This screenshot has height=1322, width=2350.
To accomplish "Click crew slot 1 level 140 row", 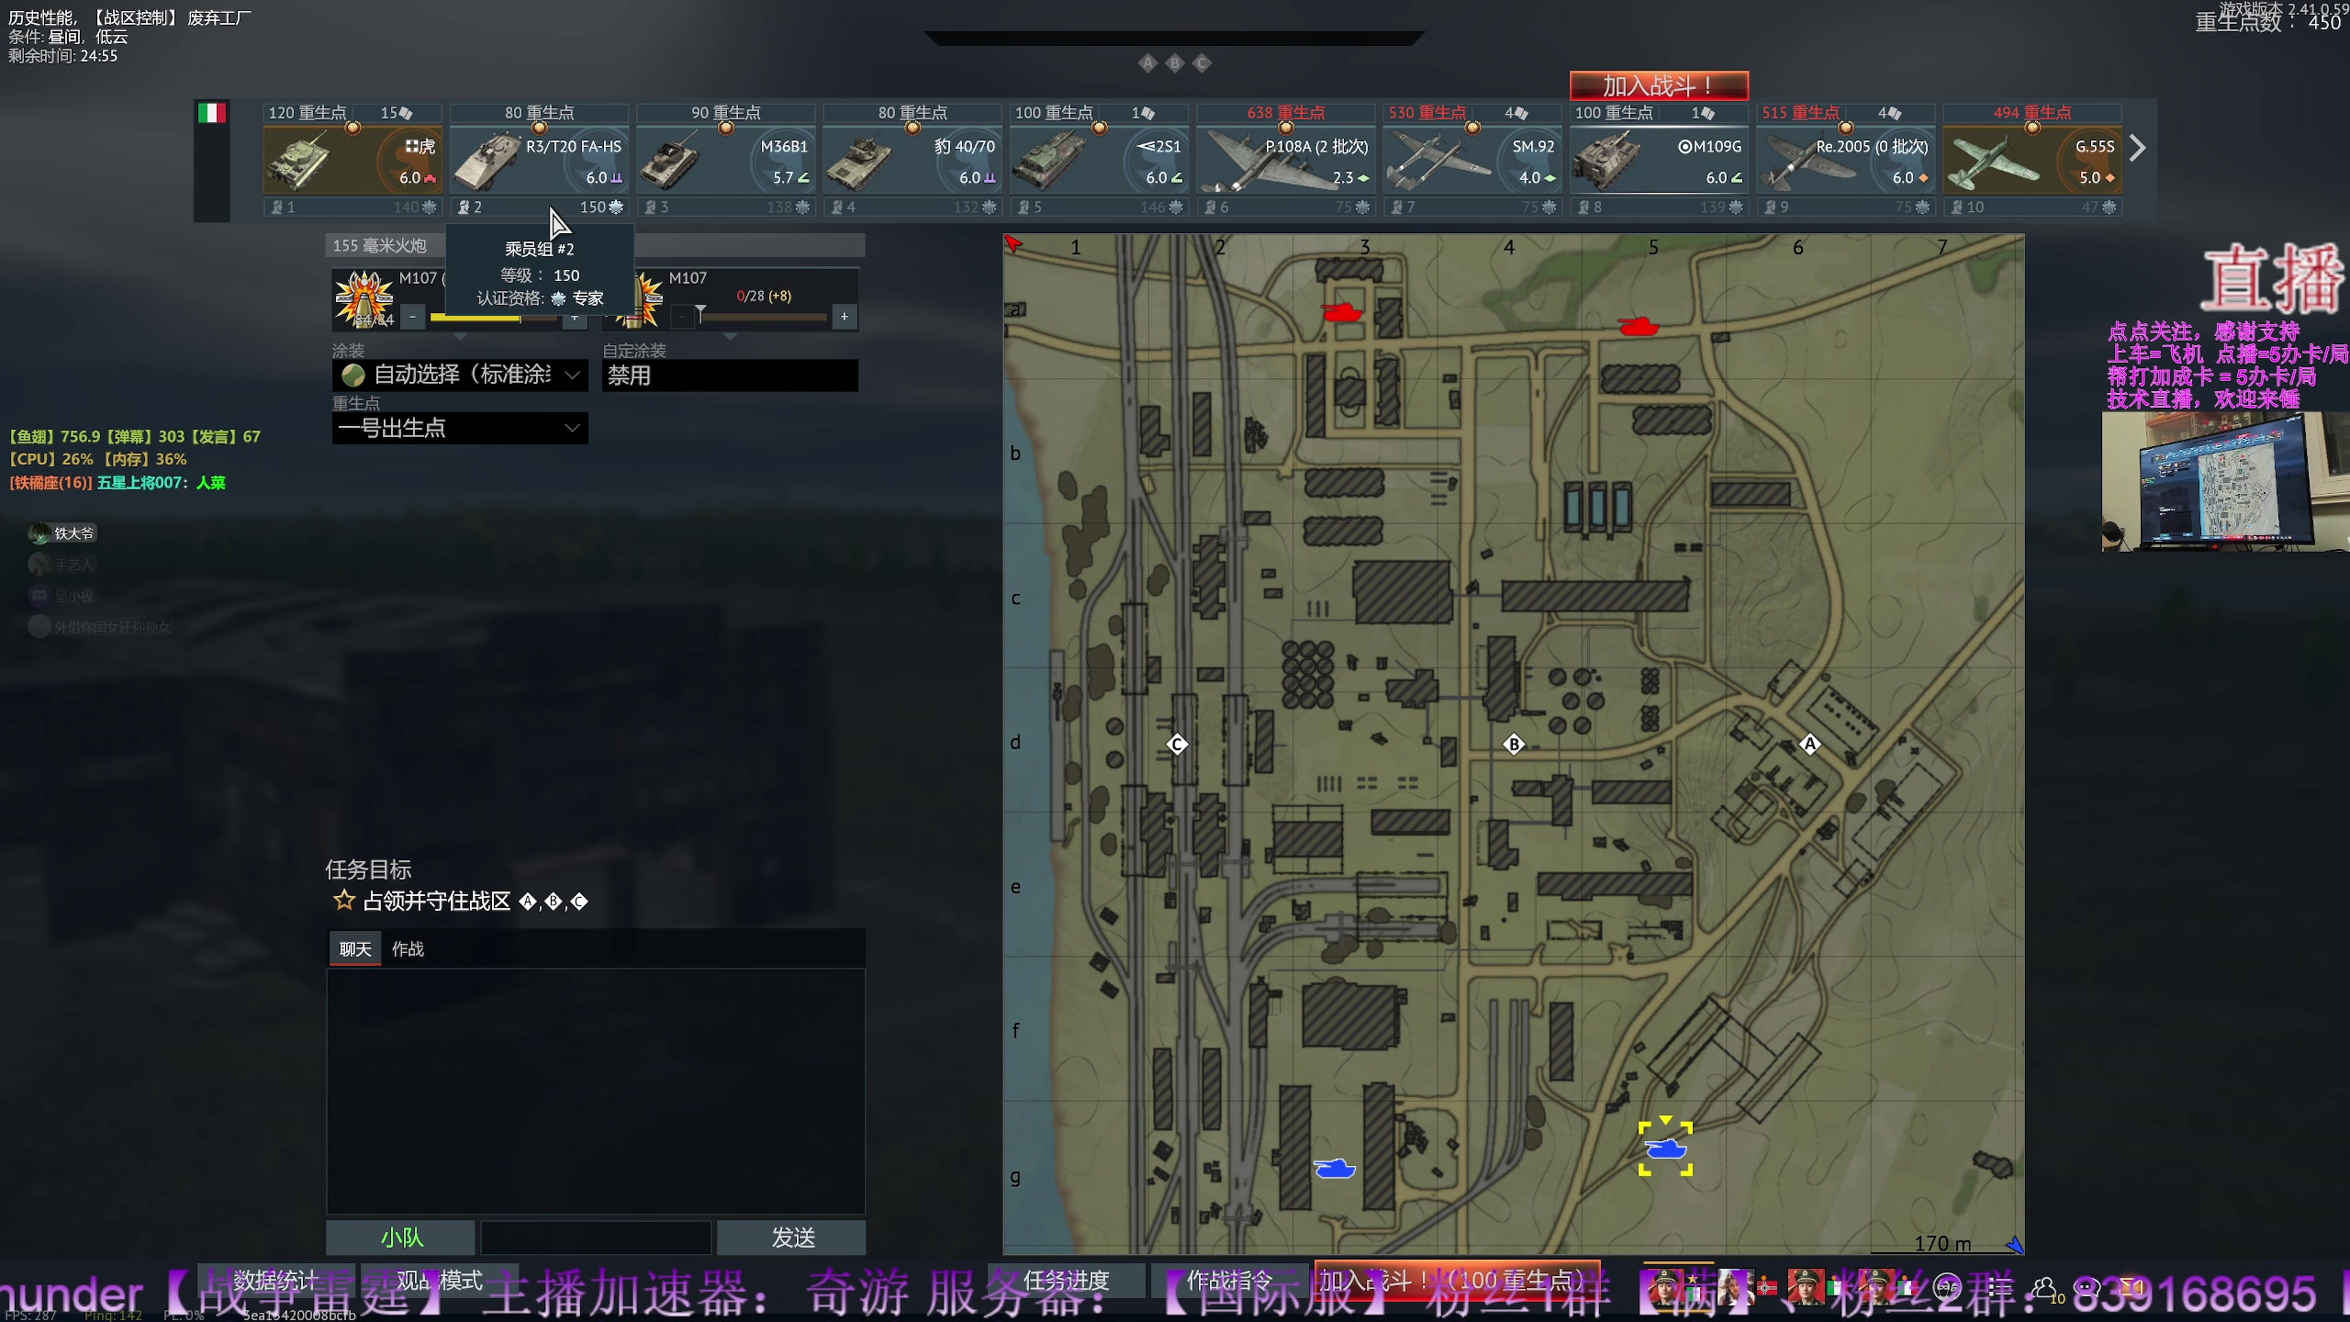I will pyautogui.click(x=352, y=207).
